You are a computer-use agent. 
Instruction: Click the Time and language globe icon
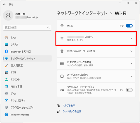click(x=6, y=86)
